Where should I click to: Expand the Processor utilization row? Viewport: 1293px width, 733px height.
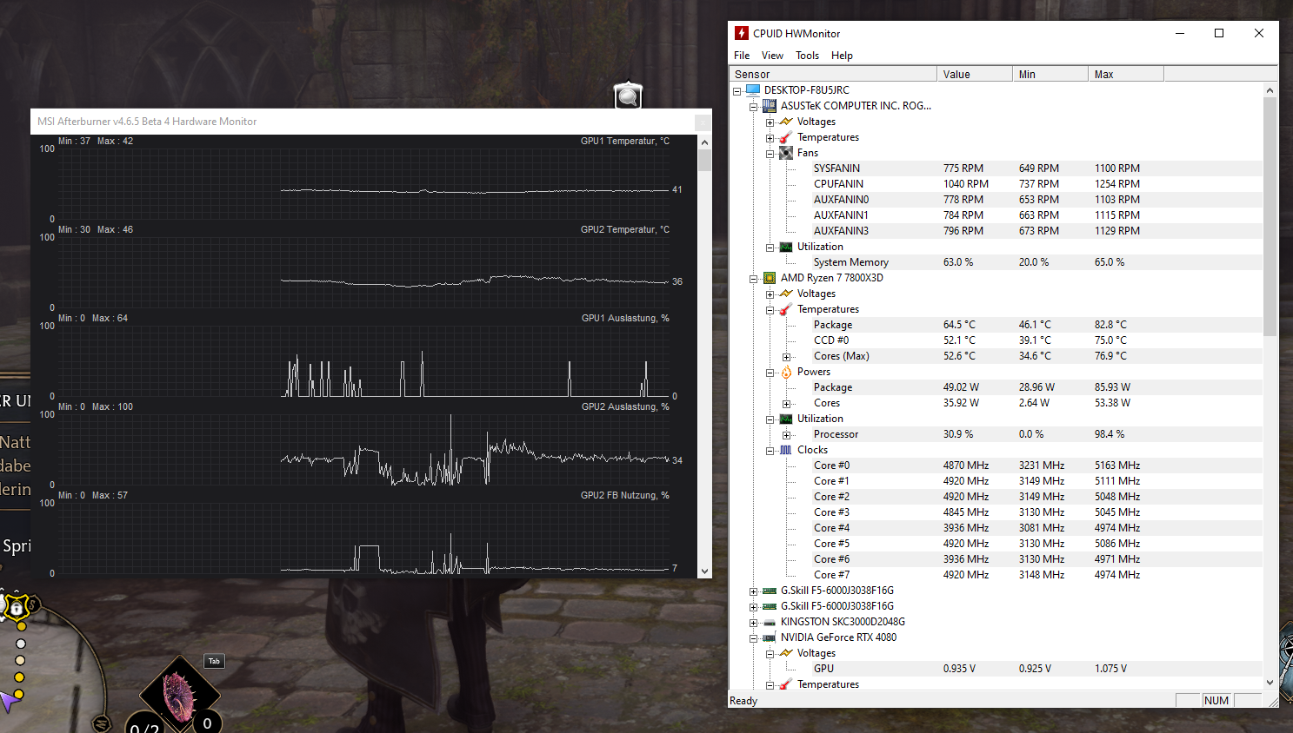787,434
